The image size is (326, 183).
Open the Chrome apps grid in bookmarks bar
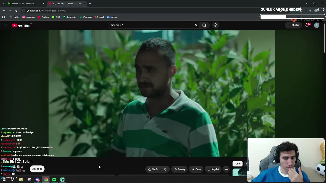tap(3, 17)
